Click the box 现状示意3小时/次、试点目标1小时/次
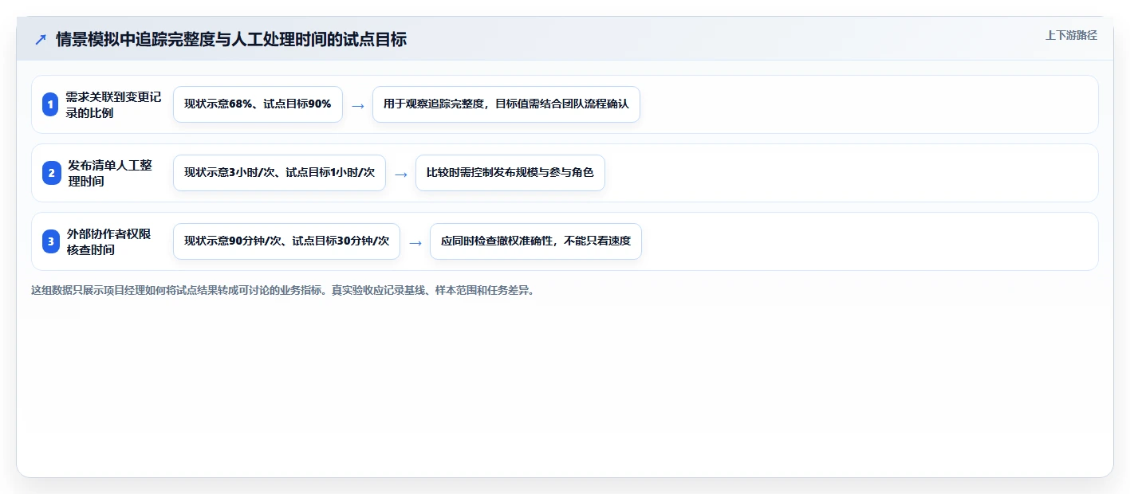This screenshot has width=1130, height=494. click(279, 173)
